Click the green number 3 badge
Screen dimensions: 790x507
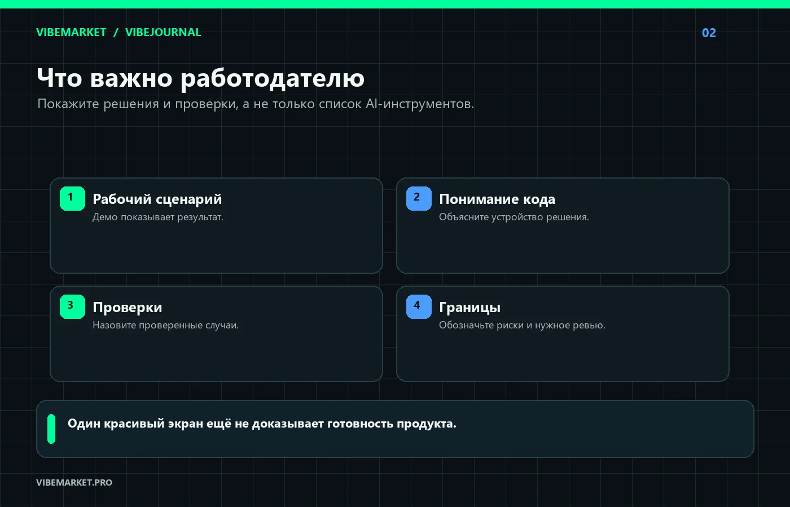72,306
